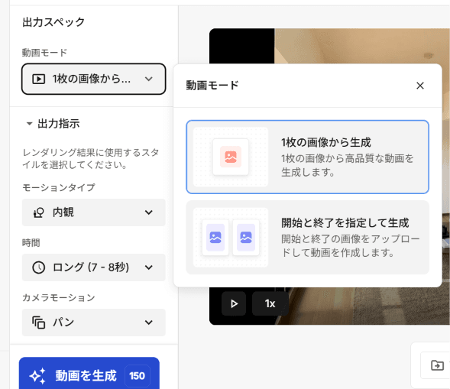Click the 動画モード popup title

[x=212, y=86]
